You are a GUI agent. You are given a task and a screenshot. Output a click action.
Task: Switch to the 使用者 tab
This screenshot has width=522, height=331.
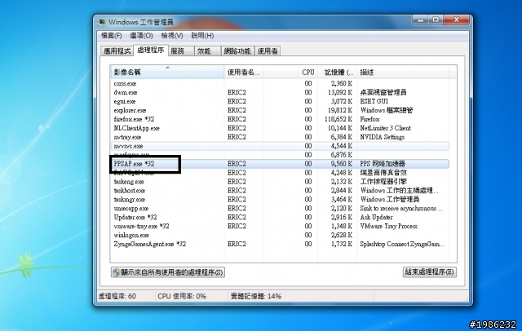(x=268, y=51)
